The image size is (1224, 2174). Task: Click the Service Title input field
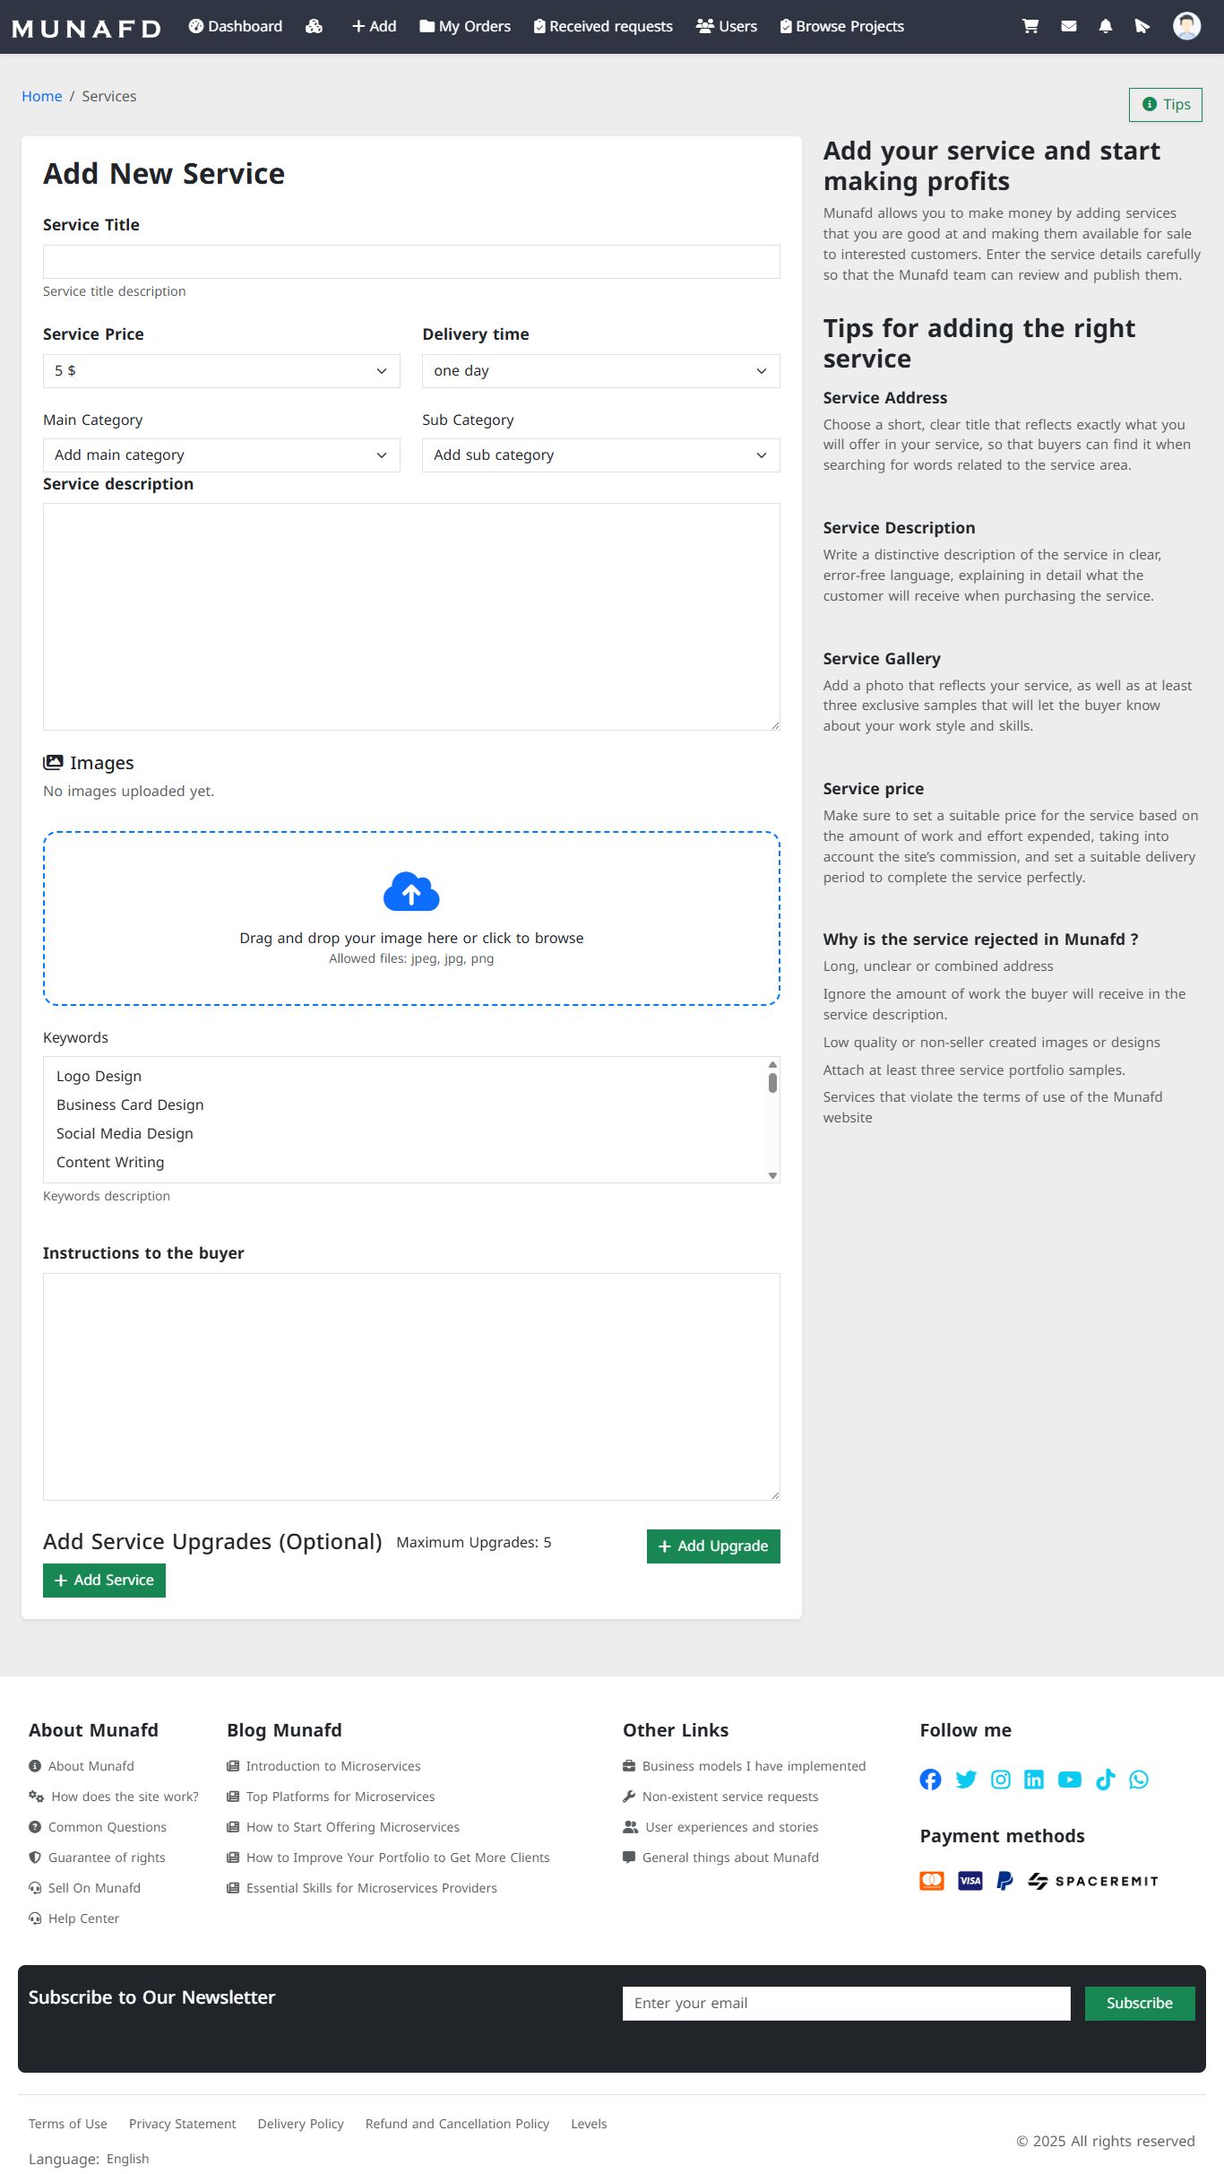point(411,262)
